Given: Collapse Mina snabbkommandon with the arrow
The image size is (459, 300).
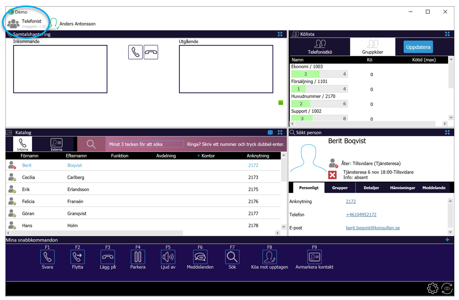Looking at the screenshot, I should point(447,239).
